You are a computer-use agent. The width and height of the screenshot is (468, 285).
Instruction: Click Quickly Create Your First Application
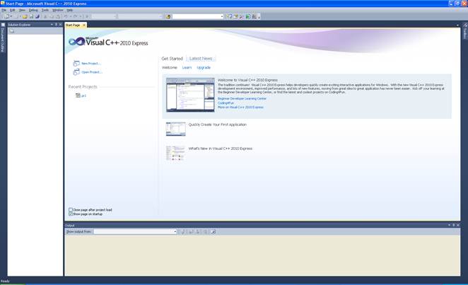(x=218, y=124)
